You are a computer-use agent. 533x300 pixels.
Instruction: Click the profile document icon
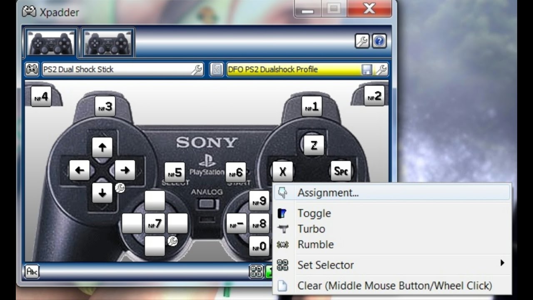pos(216,69)
